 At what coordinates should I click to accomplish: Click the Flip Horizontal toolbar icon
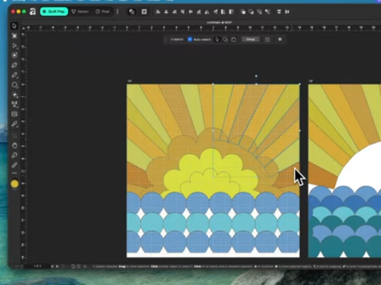pos(207,12)
